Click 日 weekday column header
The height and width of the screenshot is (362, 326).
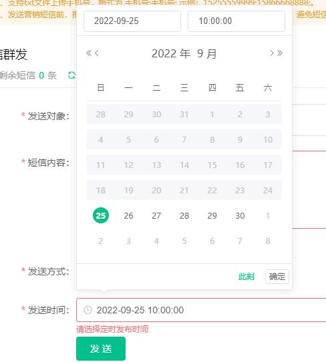[101, 88]
